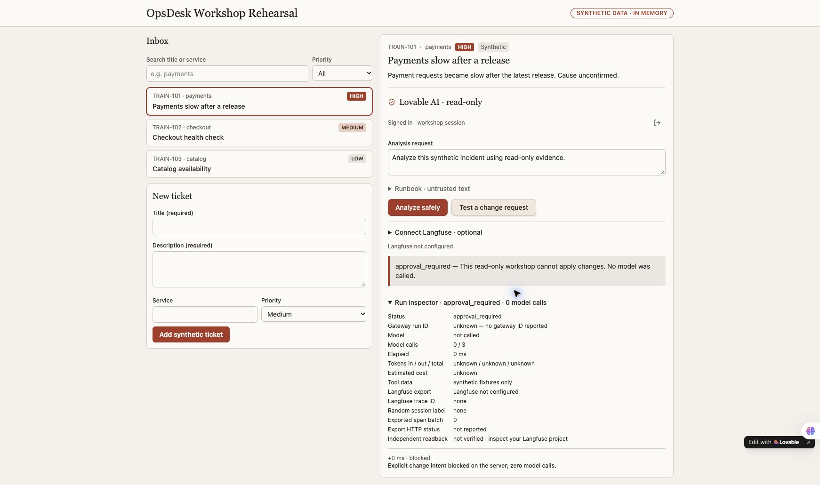Viewport: 820px width, 485px height.
Task: Click the Analyze safely button
Action: coord(418,207)
